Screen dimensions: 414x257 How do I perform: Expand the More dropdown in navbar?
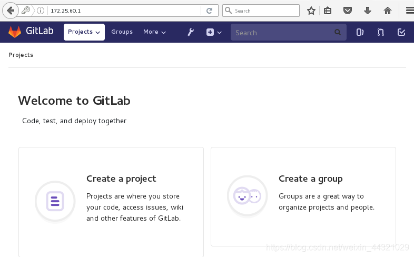pyautogui.click(x=154, y=32)
